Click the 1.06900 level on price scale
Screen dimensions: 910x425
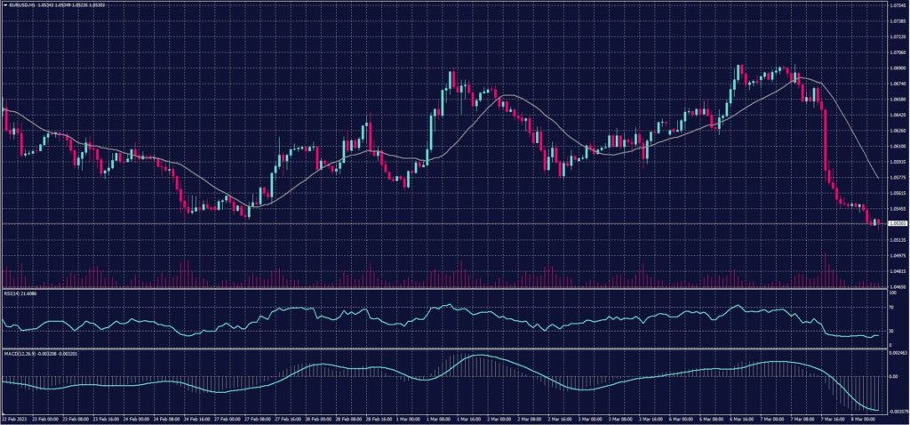tap(896, 68)
